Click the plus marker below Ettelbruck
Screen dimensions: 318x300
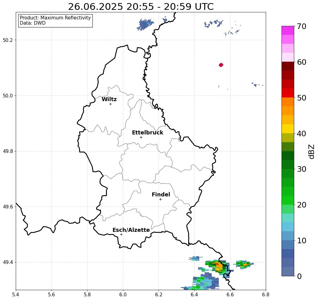coord(141,137)
